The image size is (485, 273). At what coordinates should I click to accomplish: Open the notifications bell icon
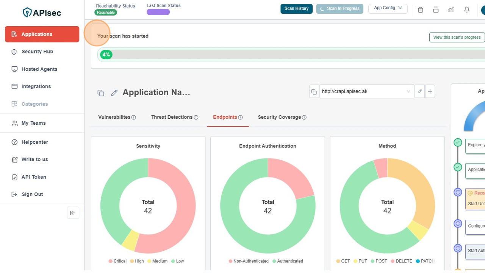click(467, 10)
